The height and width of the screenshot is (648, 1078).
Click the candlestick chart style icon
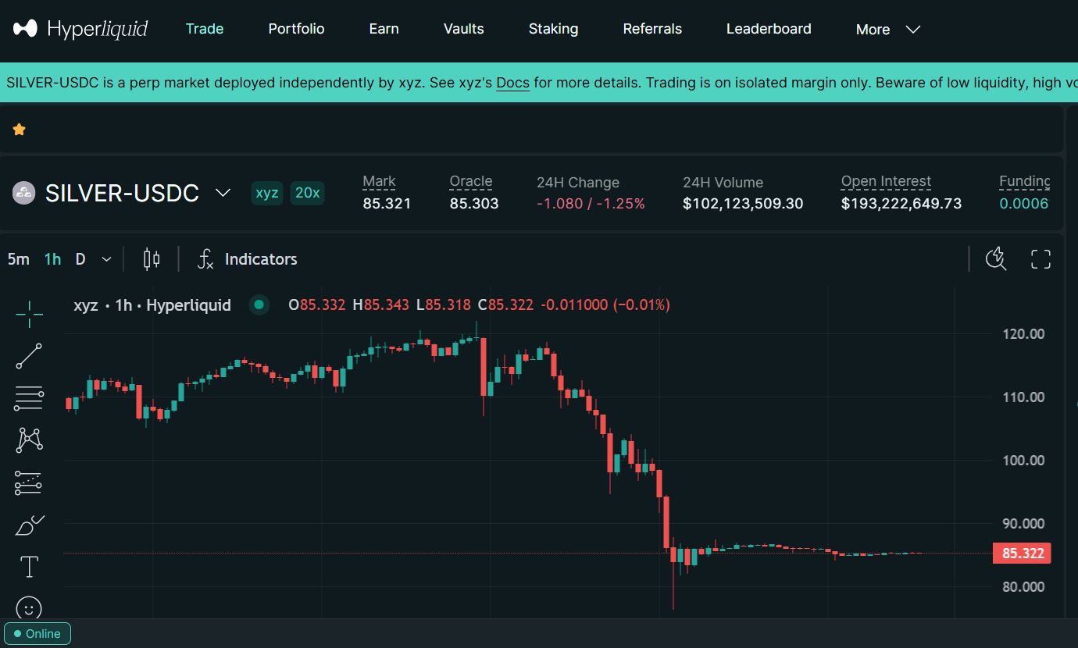(x=152, y=259)
